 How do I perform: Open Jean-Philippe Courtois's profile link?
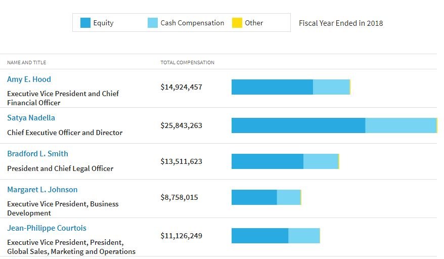pos(47,228)
